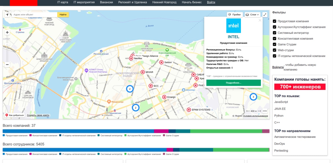The image size is (333, 163).
Task: Open DevOps direction link
Action: [x=280, y=144]
